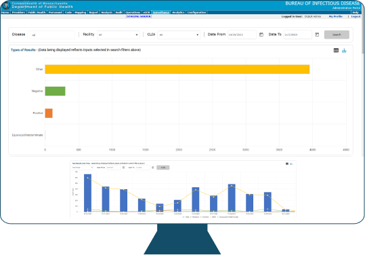Click the Date From input field
This screenshot has width=365, height=255.
242,35
